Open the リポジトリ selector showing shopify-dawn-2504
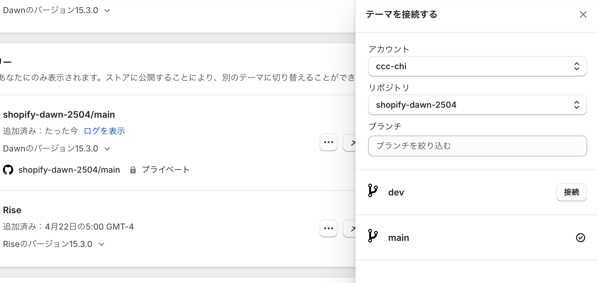 477,105
